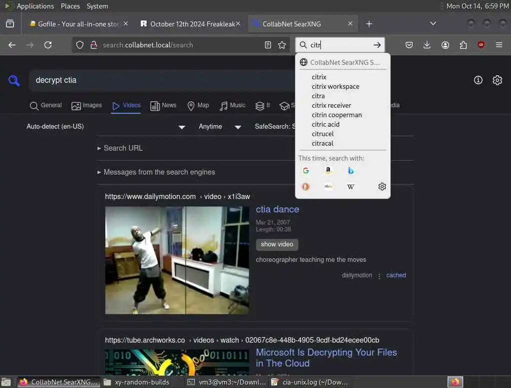This screenshot has height=388, width=511.
Task: Open the Places menu
Action: click(70, 6)
